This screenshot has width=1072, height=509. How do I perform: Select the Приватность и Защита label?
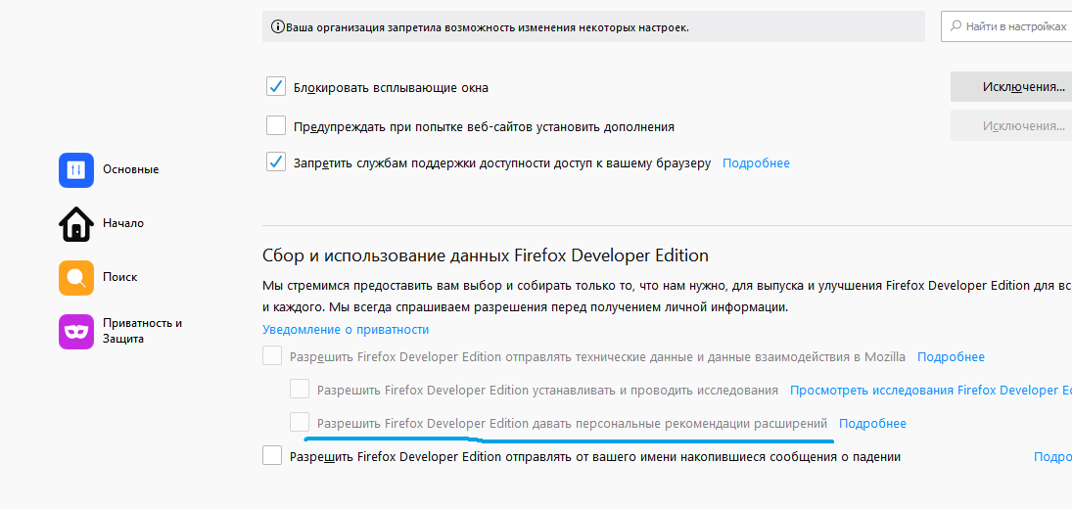click(142, 331)
